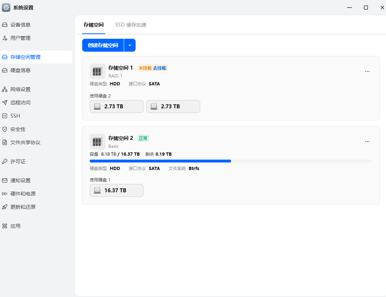
Task: Click the 正常 status badge
Action: click(143, 138)
